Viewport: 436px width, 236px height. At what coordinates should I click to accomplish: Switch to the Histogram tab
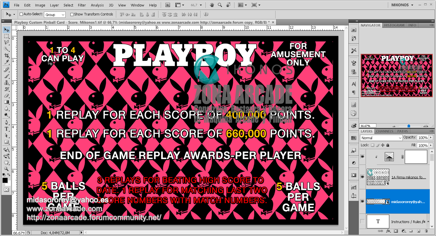point(394,25)
